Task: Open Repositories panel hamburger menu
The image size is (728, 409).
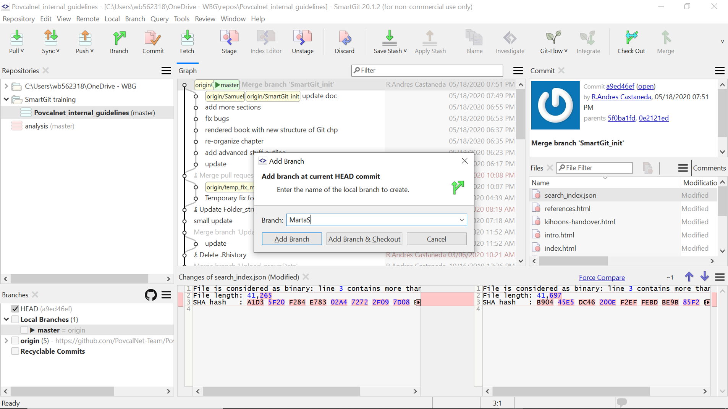Action: point(166,71)
